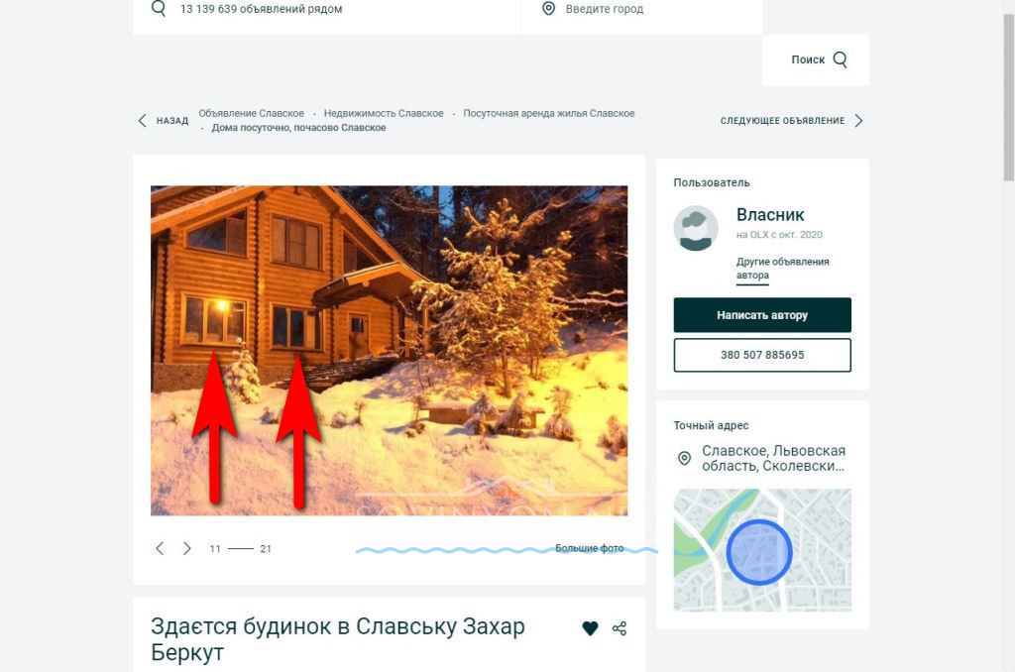The width and height of the screenshot is (1015, 672).
Task: Click the phone number 380 507 885695
Action: (x=762, y=355)
